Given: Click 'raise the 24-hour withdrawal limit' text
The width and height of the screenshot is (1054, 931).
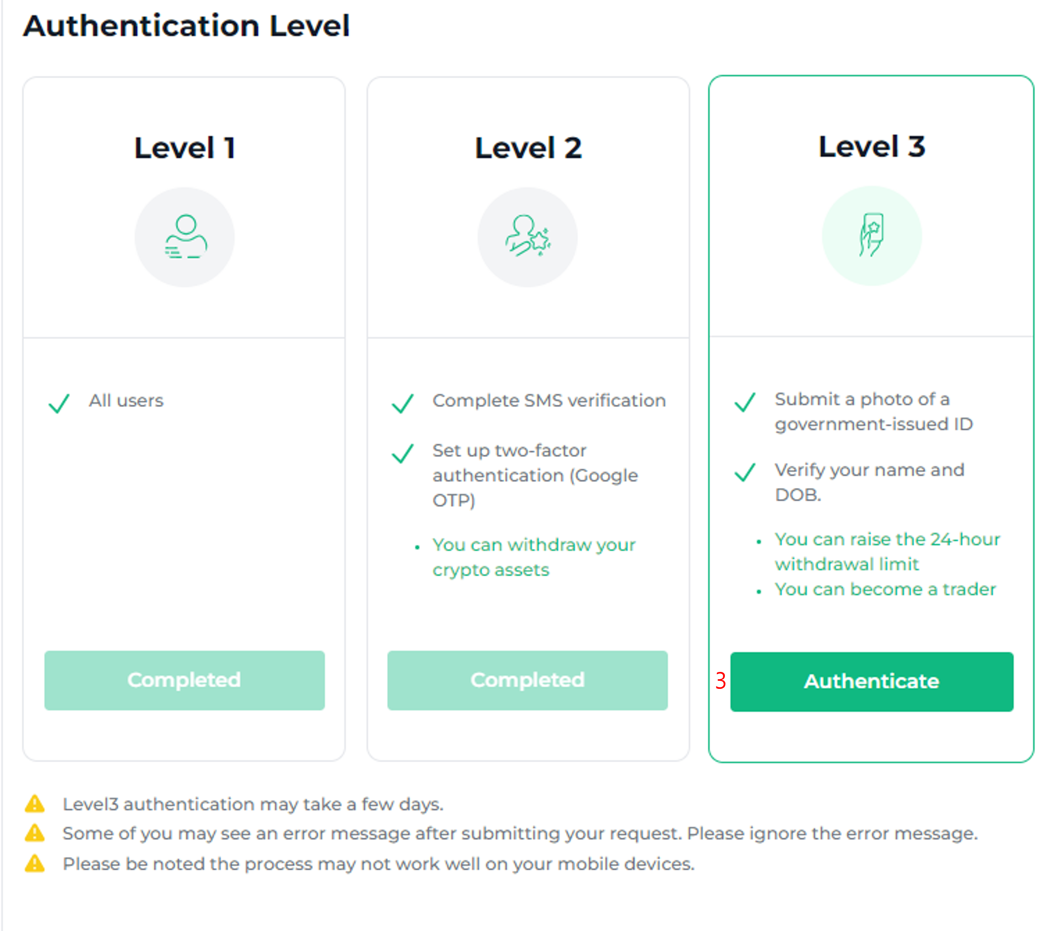Looking at the screenshot, I should 887,551.
